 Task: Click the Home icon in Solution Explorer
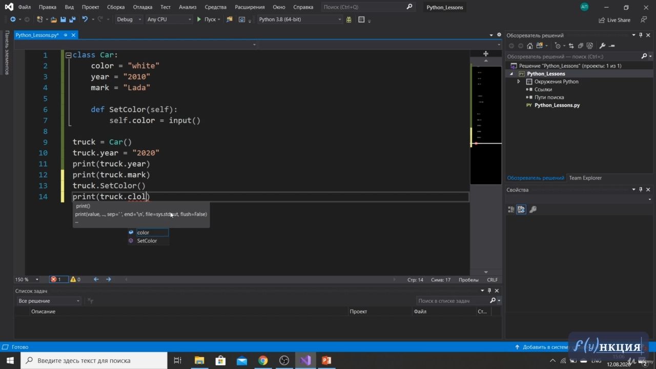[x=529, y=46]
